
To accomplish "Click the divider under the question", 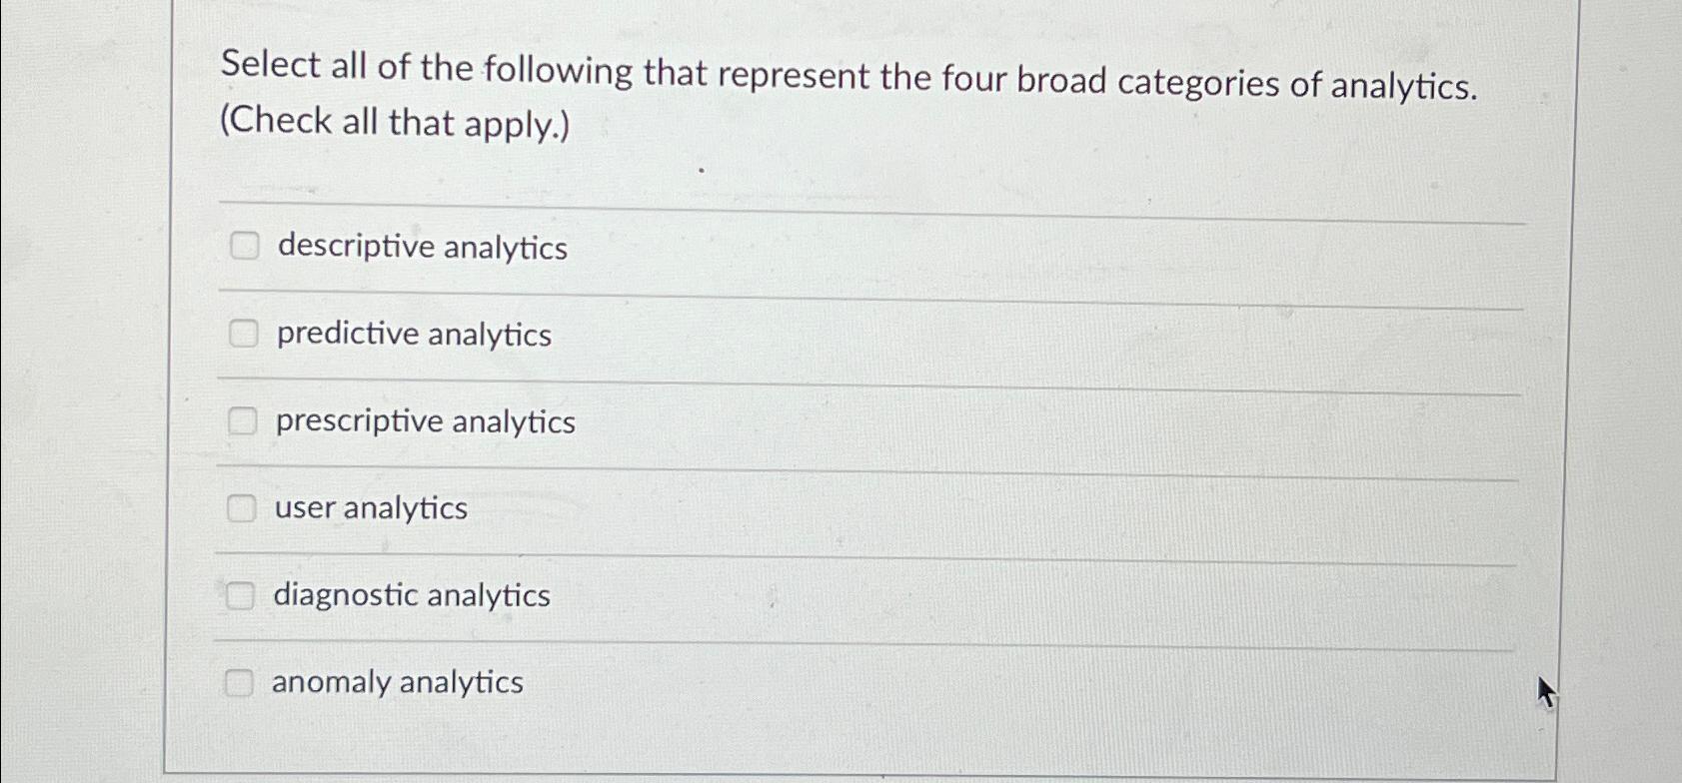I will (869, 208).
